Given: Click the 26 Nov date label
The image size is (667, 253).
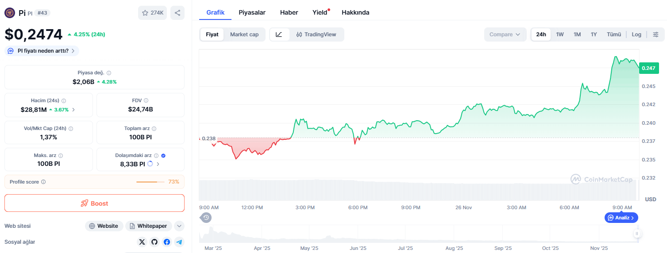Looking at the screenshot, I should 464,207.
